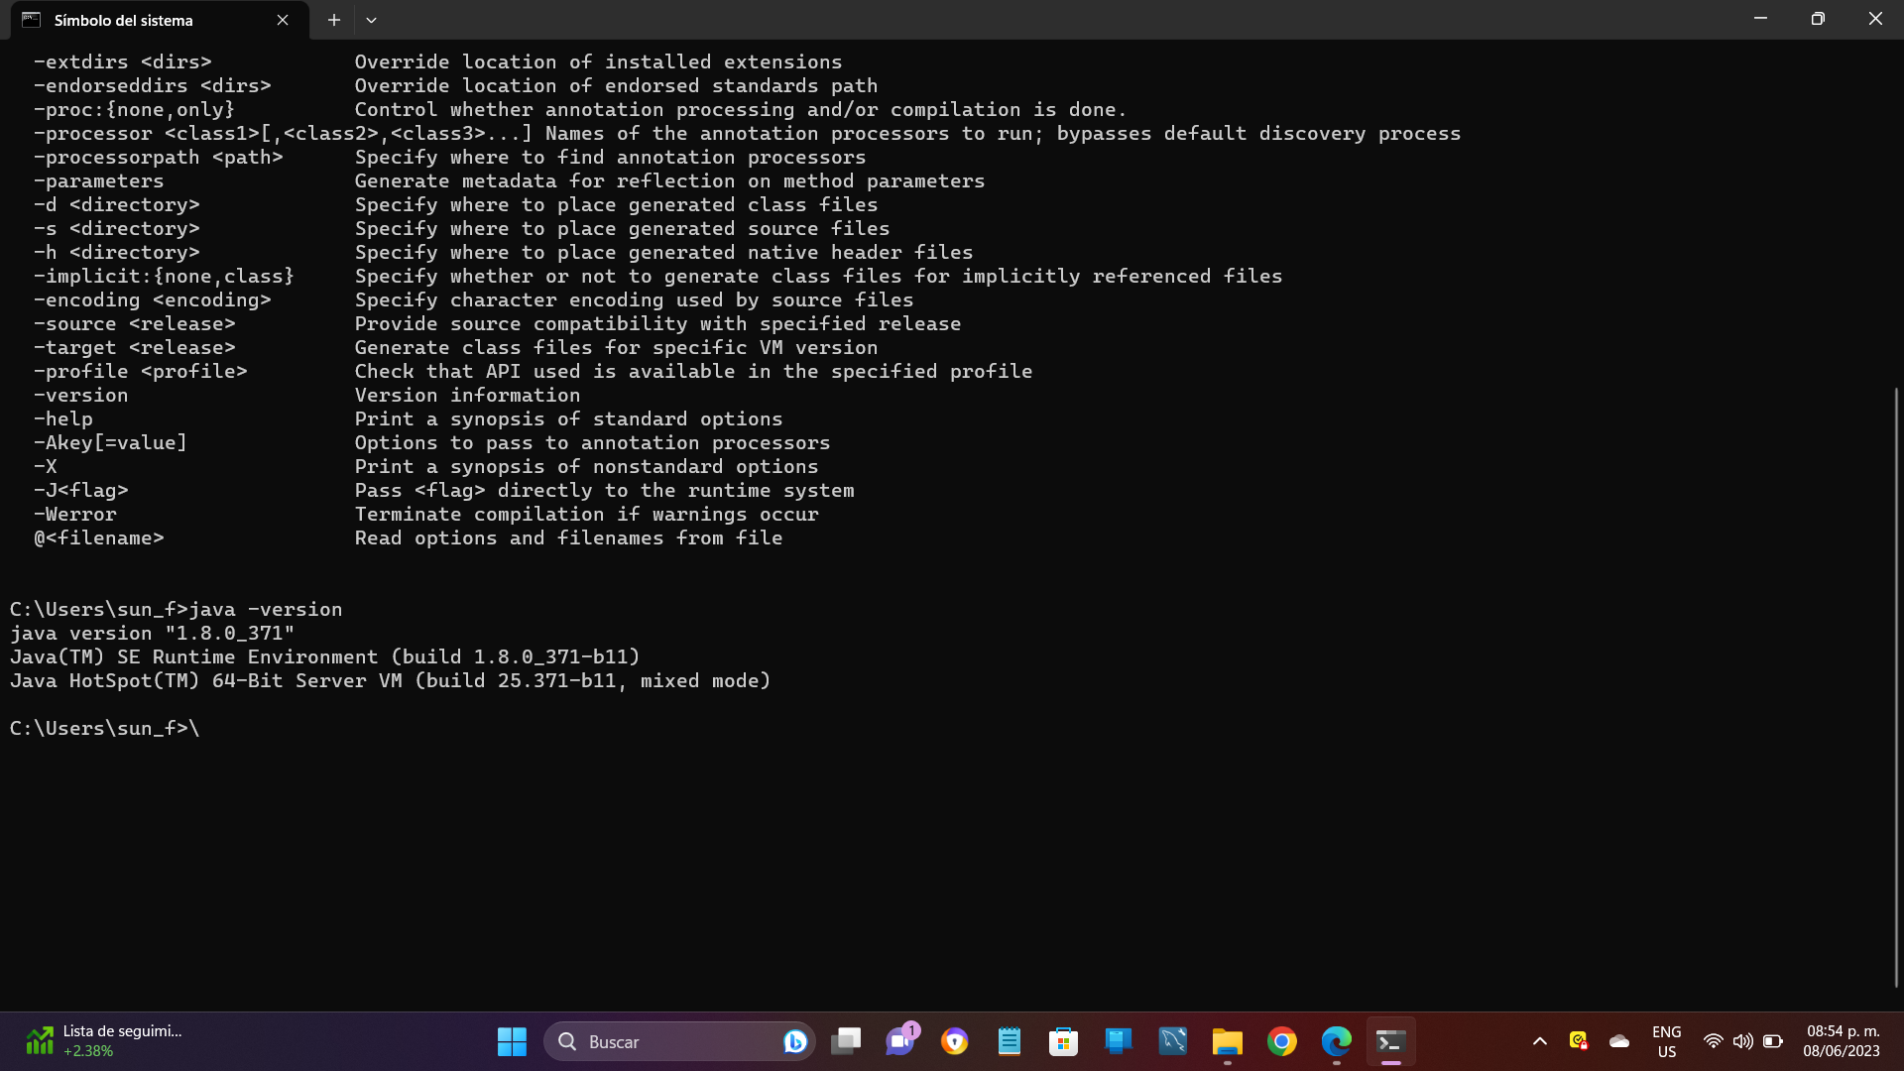Open Google Chrome from taskbar
Image resolution: width=1904 pixels, height=1071 pixels.
(1282, 1041)
